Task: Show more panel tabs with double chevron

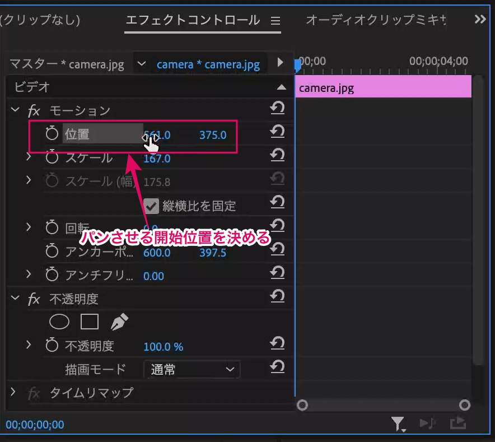Action: pos(480,19)
